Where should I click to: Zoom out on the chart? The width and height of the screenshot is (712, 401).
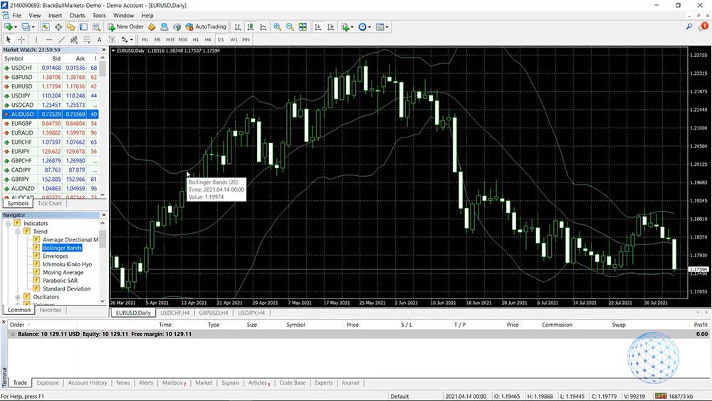coord(290,27)
